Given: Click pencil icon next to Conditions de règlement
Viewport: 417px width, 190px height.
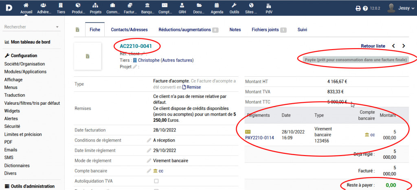Looking at the screenshot, I should coord(149,140).
